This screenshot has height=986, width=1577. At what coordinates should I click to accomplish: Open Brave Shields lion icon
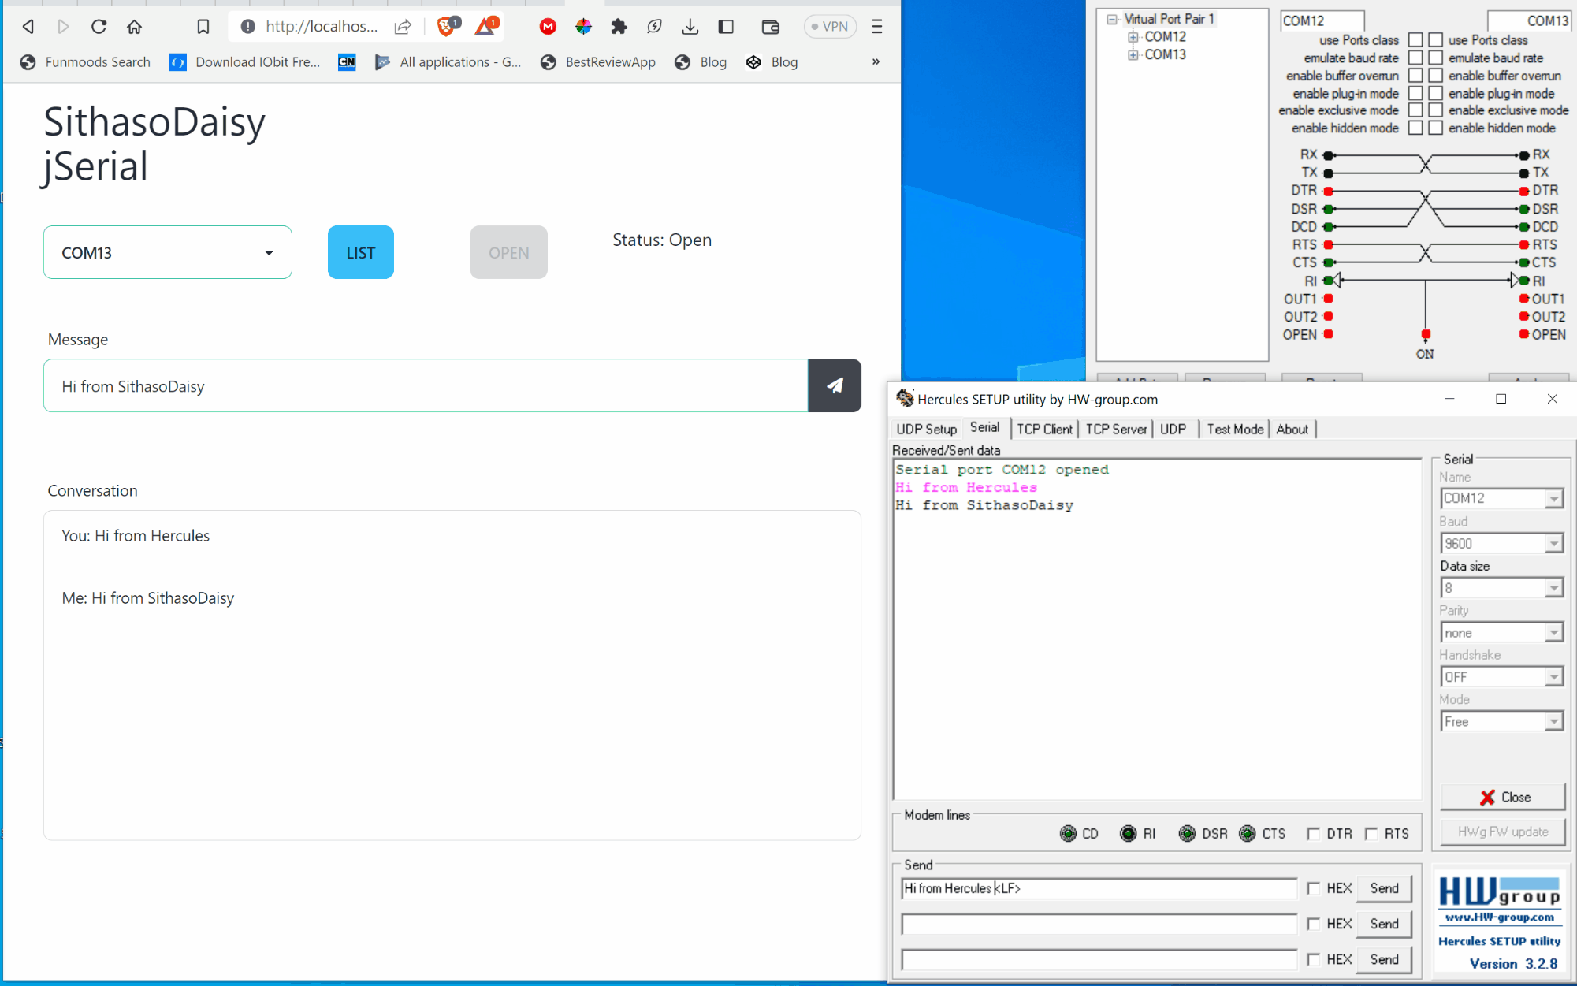pyautogui.click(x=446, y=27)
